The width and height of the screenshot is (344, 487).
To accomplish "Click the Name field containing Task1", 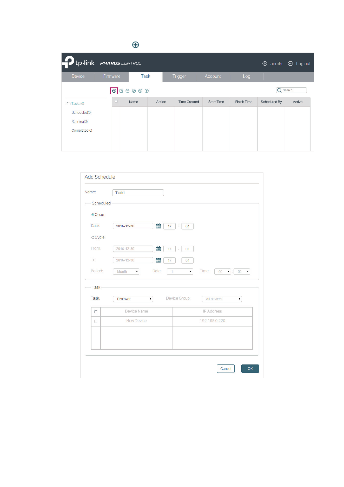I will [x=138, y=193].
